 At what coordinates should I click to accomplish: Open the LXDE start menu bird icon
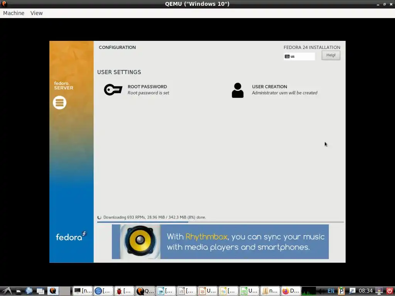(7, 291)
